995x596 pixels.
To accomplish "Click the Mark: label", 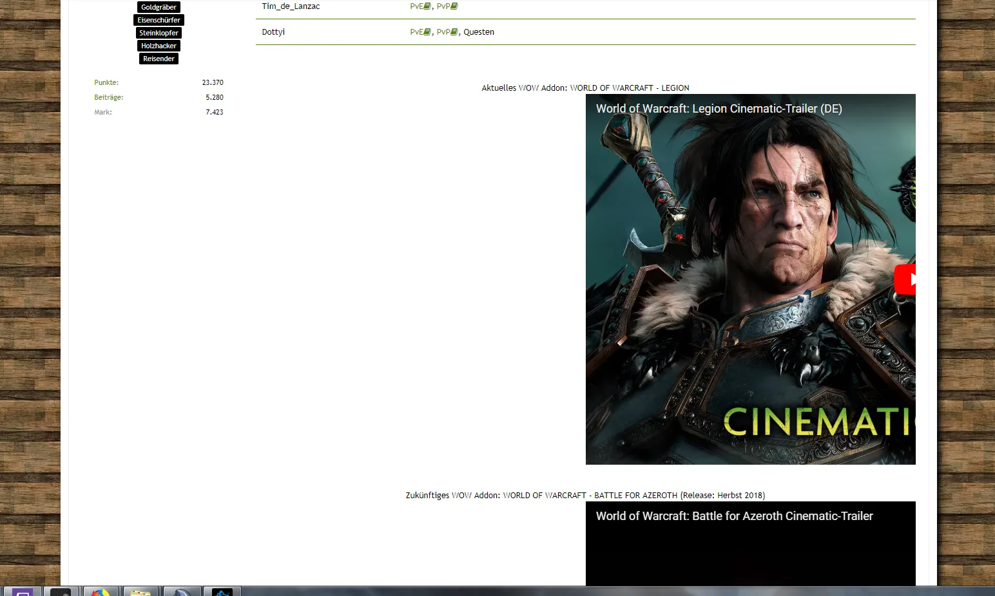I will [x=103, y=112].
